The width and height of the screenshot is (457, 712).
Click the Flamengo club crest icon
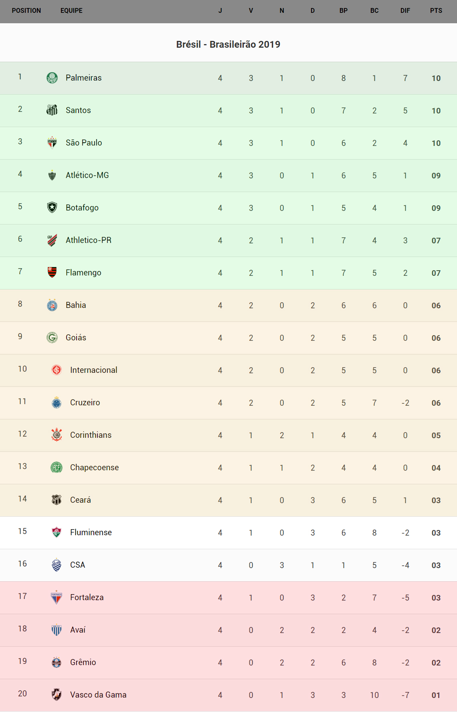[52, 273]
